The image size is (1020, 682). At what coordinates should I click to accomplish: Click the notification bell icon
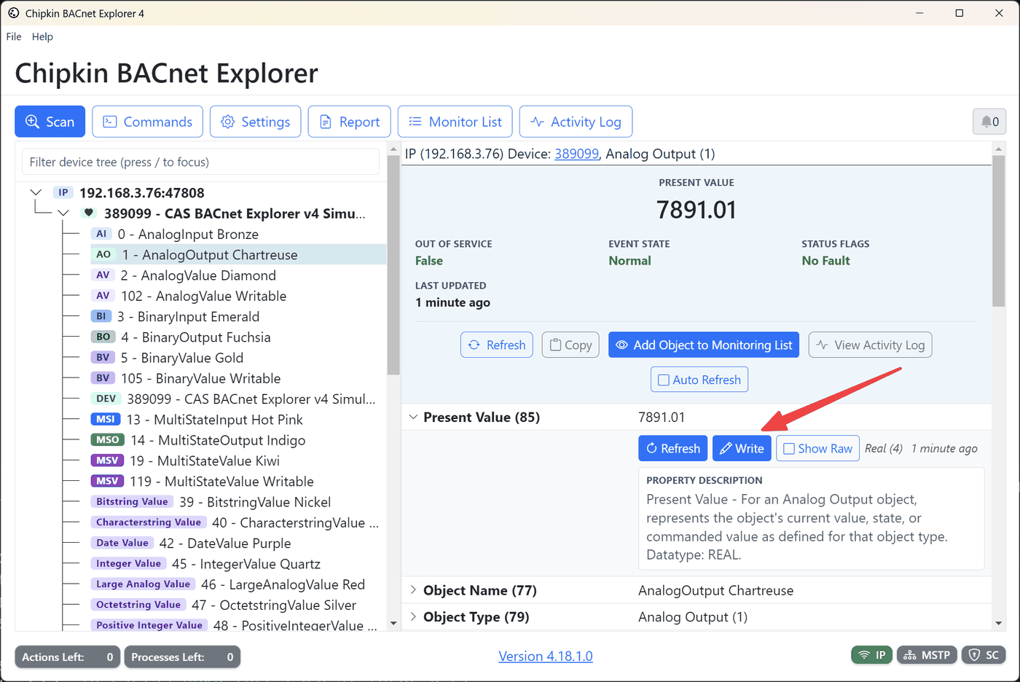(x=989, y=122)
